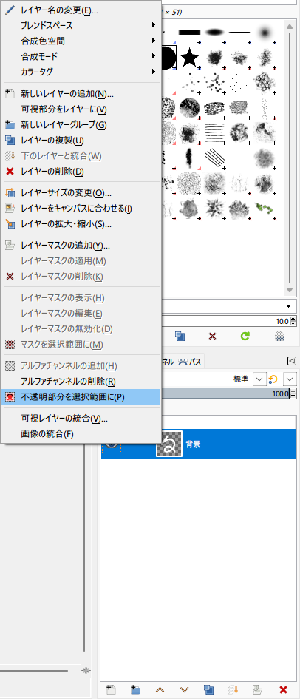Select the star-shaped brush
300x699 pixels.
pos(190,57)
